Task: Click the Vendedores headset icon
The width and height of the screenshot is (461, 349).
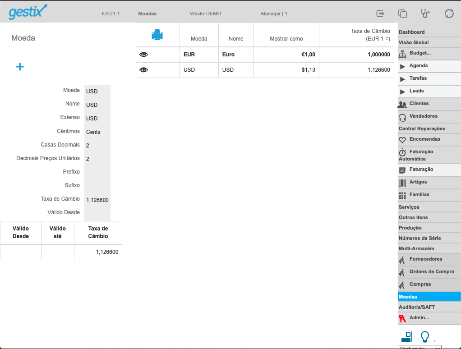Action: pos(402,118)
